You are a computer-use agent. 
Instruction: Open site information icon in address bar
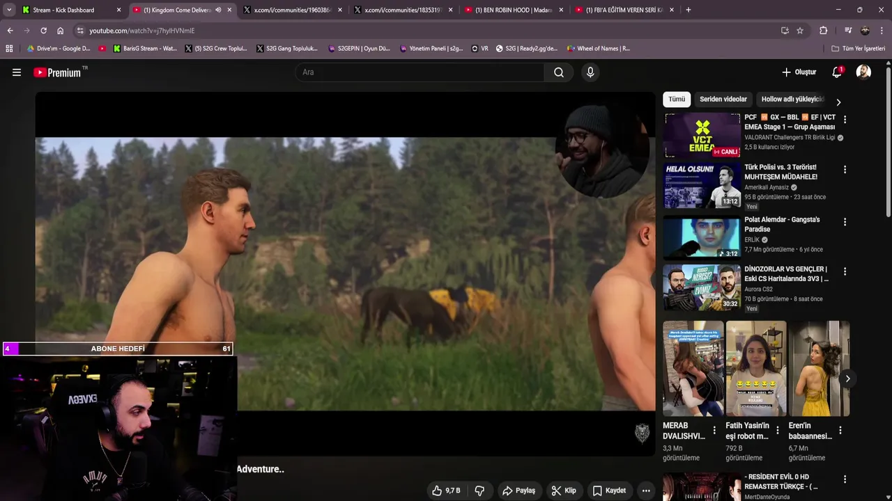pos(80,31)
